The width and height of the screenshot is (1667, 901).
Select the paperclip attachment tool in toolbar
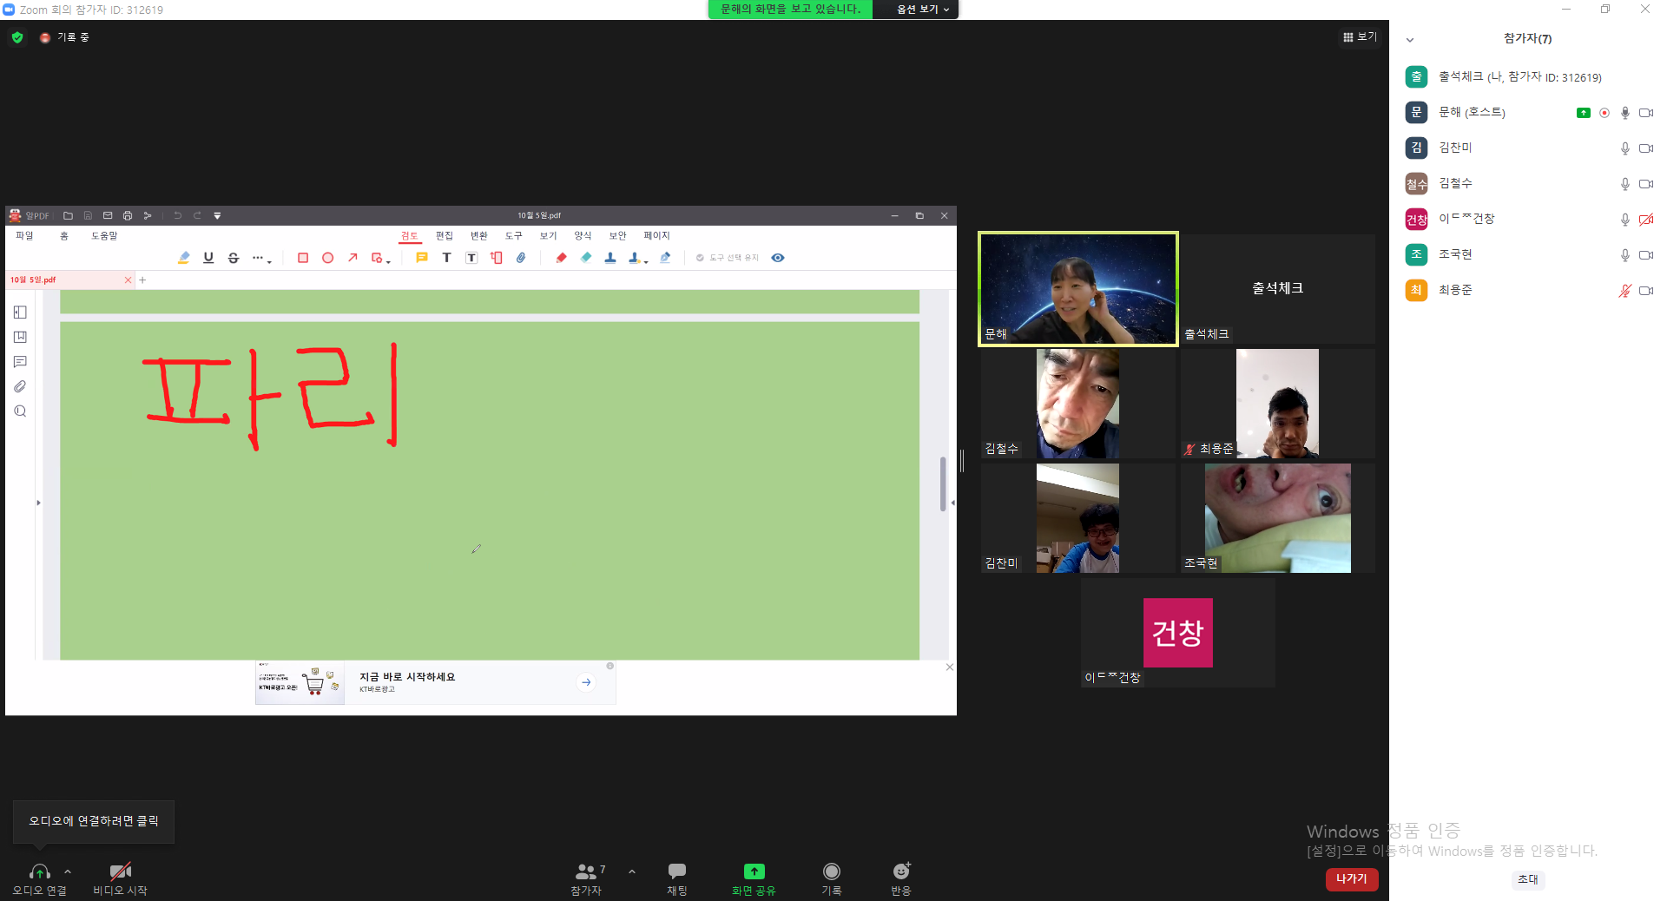click(521, 258)
